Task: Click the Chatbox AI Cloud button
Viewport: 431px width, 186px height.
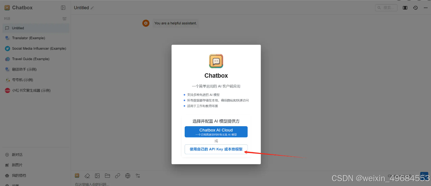Action: 216,132
